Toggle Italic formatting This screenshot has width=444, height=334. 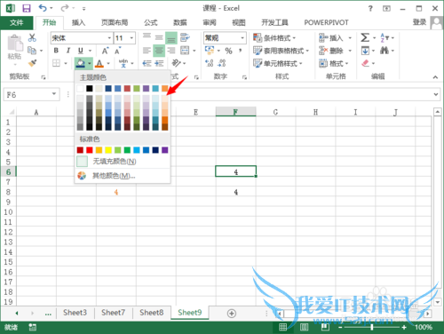click(68, 51)
